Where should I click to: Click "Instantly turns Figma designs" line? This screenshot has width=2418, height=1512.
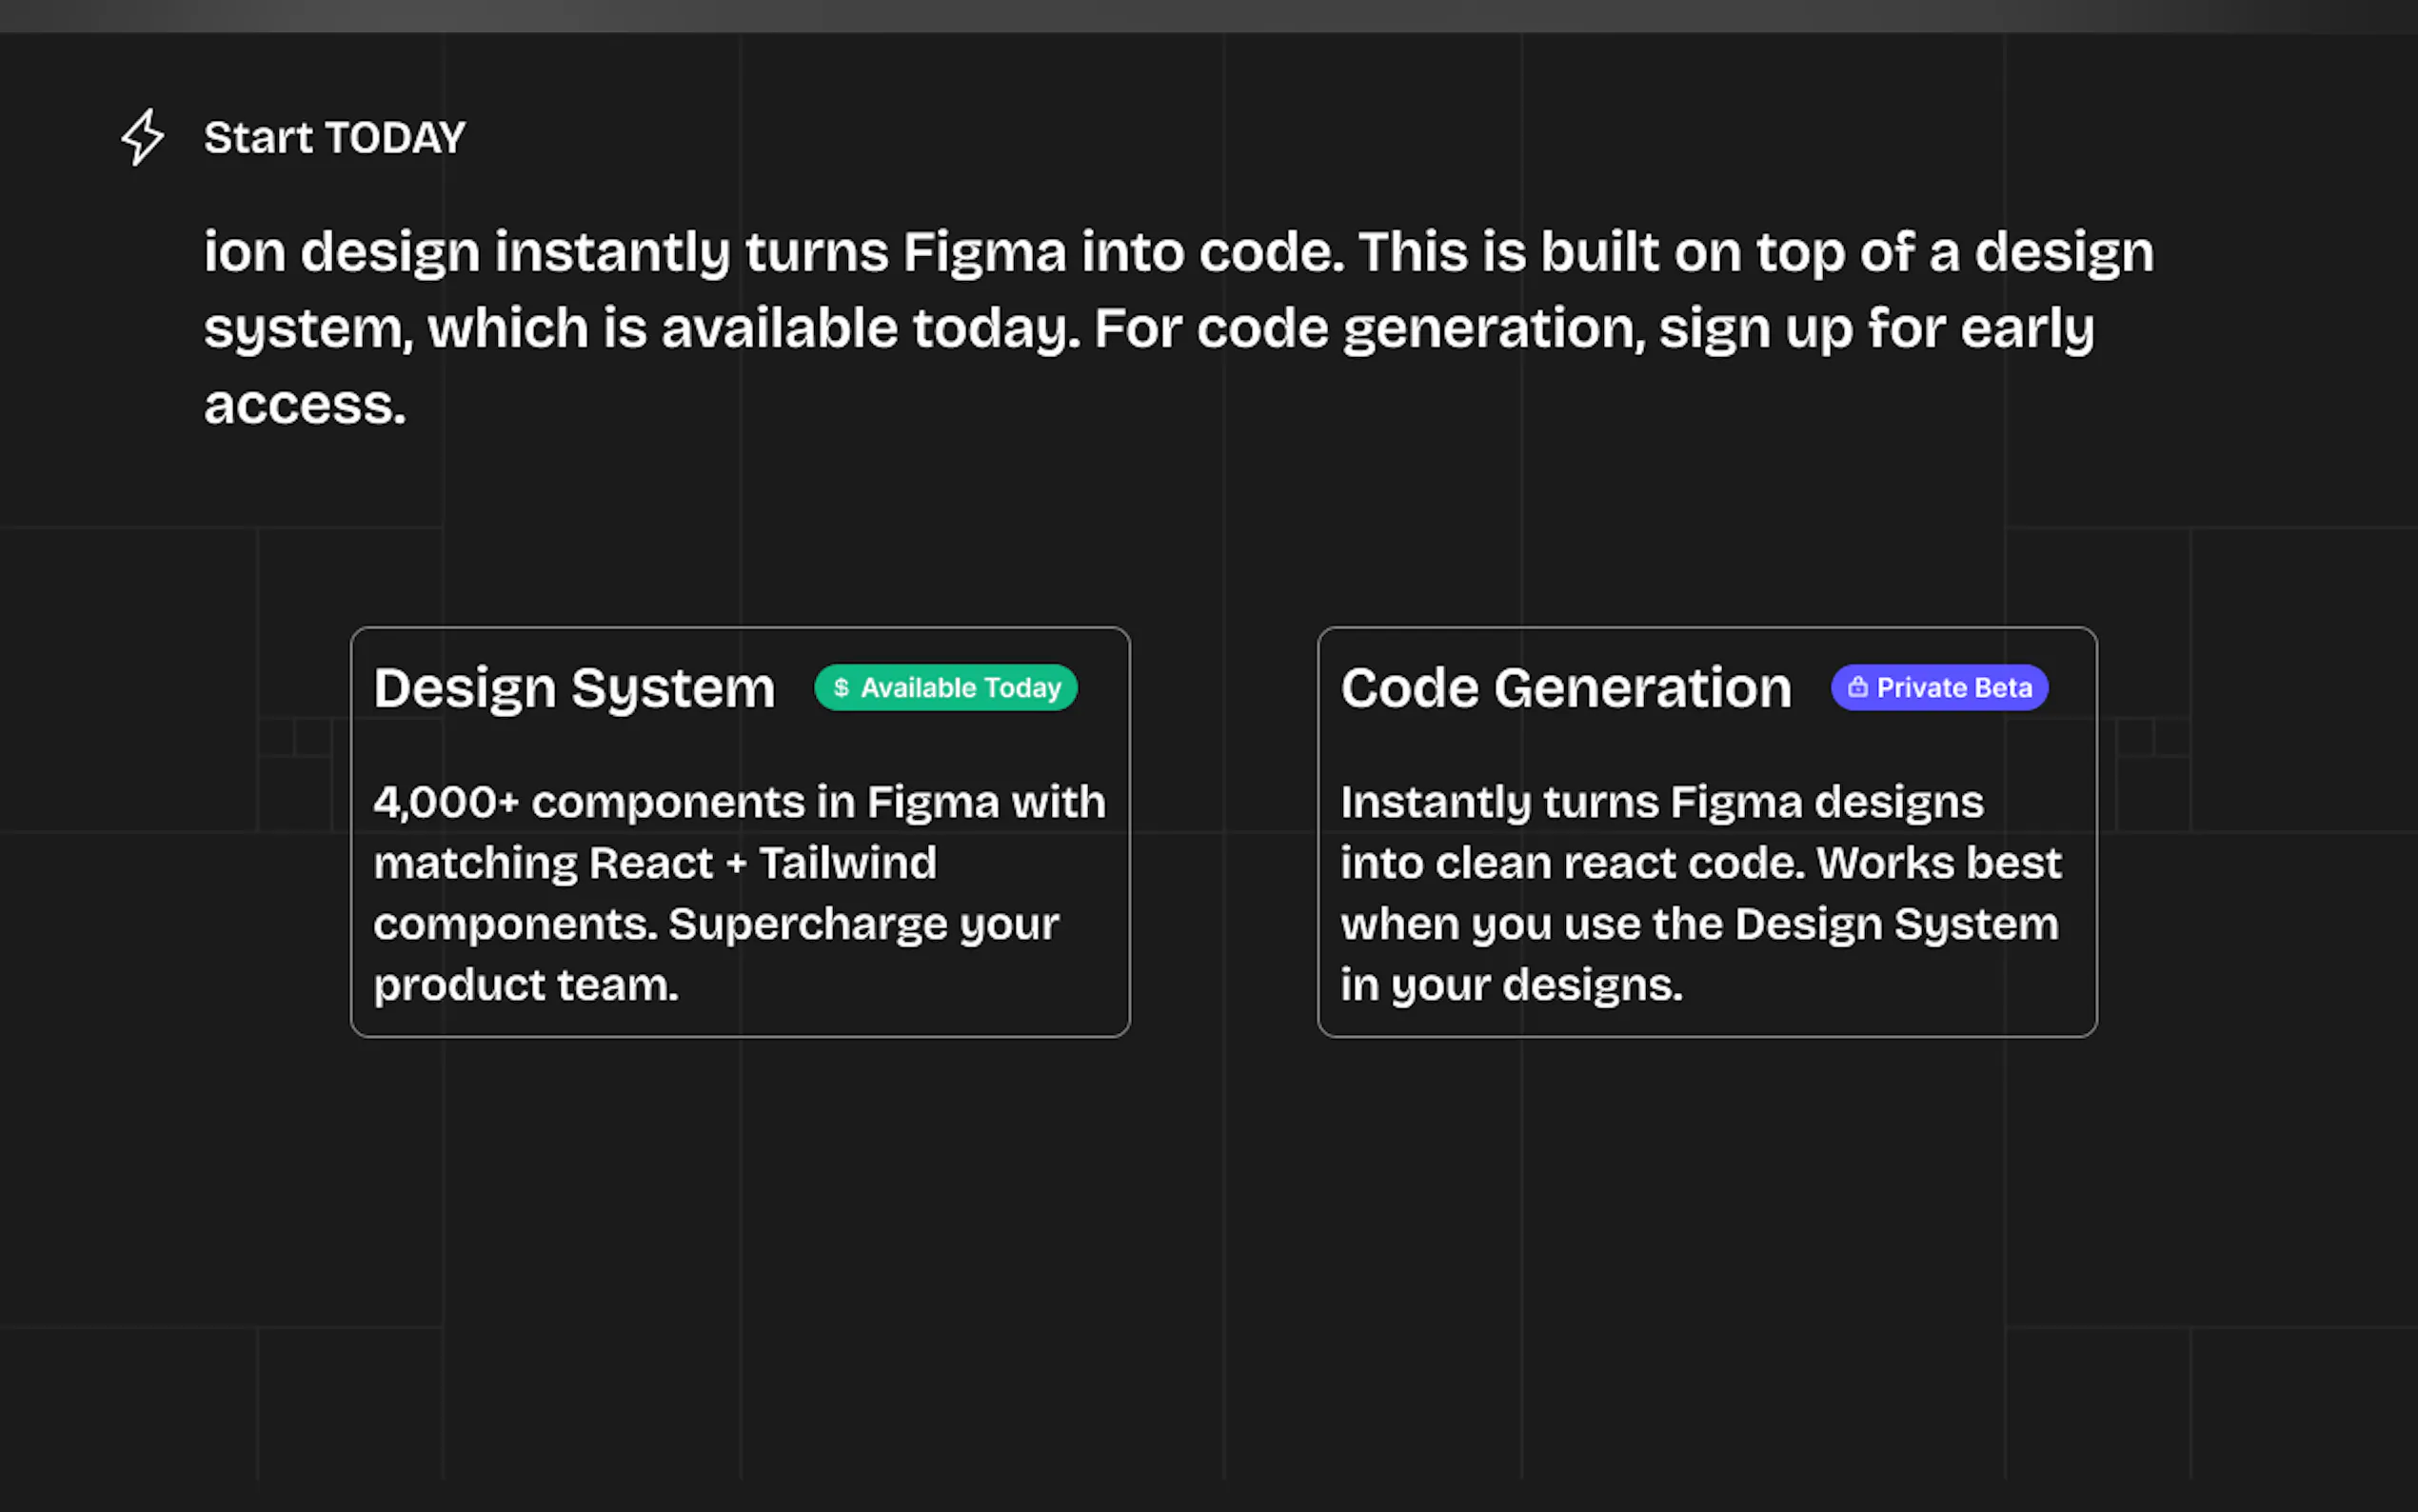[1661, 802]
